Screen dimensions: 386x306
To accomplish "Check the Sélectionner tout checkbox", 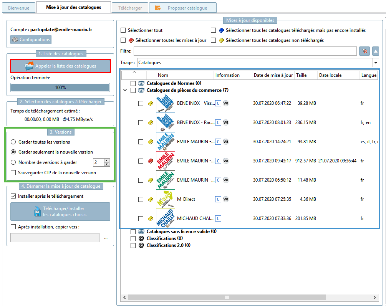I will pyautogui.click(x=123, y=30).
